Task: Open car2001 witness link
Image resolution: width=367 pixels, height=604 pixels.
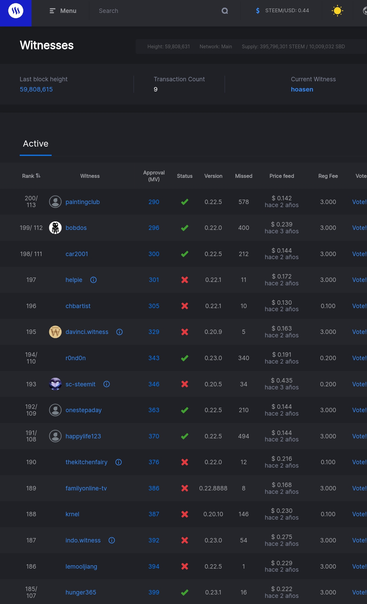Action: pyautogui.click(x=77, y=254)
